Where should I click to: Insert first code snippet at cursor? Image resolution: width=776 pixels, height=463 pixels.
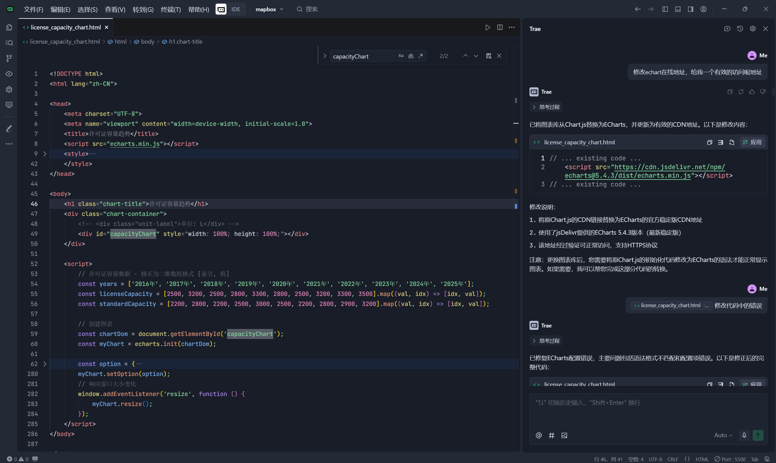pyautogui.click(x=721, y=142)
